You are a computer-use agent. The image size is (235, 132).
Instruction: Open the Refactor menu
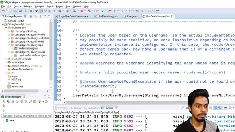28,6
